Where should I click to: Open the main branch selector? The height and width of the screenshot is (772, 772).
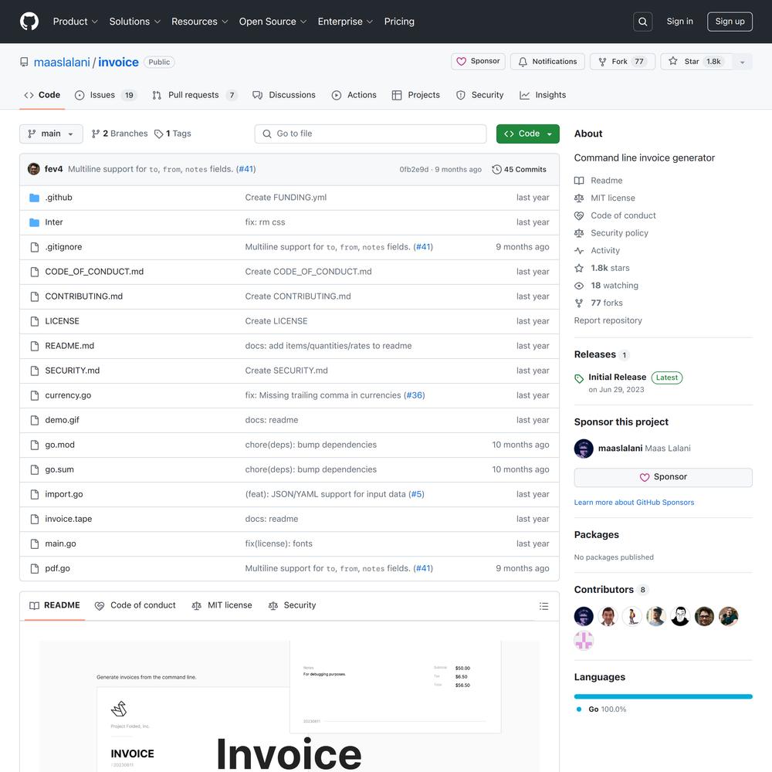point(51,134)
